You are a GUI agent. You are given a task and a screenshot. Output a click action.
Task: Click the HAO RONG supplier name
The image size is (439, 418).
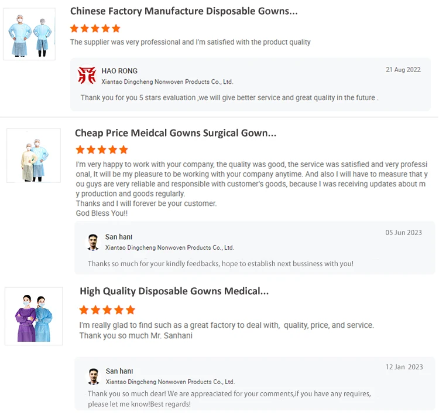point(119,71)
